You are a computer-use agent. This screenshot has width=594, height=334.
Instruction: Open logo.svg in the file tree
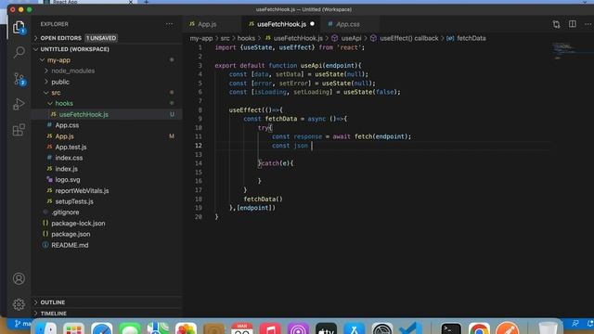[x=68, y=180]
